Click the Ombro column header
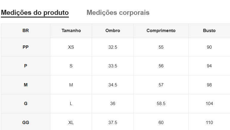This screenshot has width=230, height=130. click(x=113, y=31)
